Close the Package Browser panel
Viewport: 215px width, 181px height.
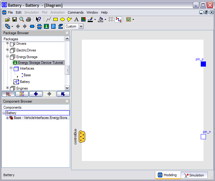[x=67, y=33]
